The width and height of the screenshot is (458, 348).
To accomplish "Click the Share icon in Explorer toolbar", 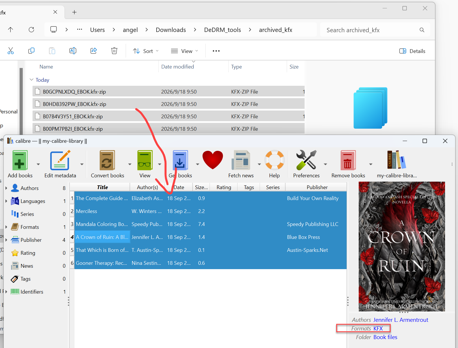I will pos(94,51).
